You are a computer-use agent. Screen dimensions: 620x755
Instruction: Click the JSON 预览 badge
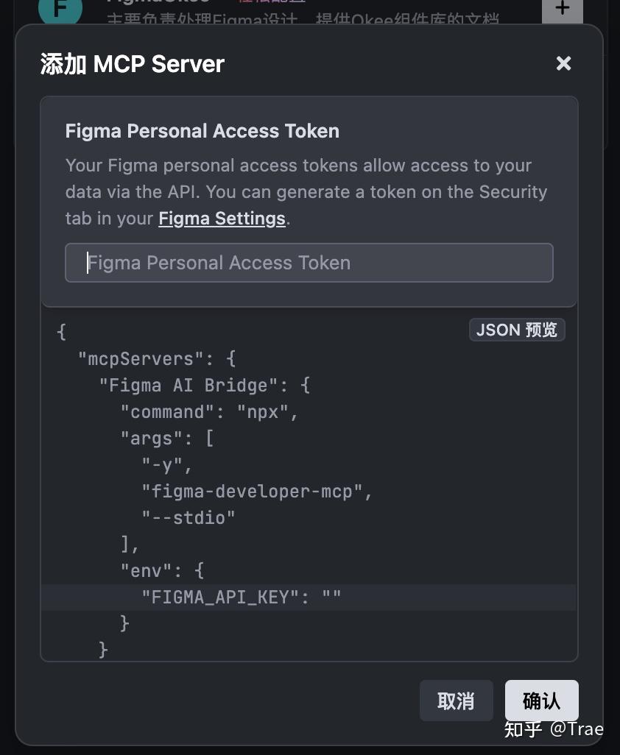tap(516, 330)
